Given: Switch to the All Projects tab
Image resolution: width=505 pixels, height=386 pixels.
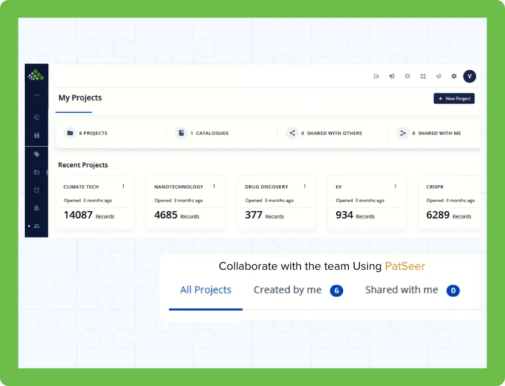Looking at the screenshot, I should tap(206, 291).
